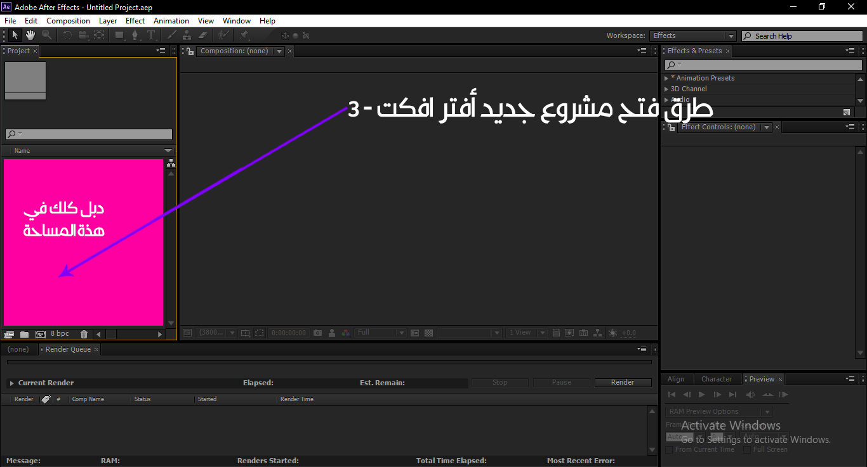This screenshot has height=467, width=867.
Task: Open RAM Preview Options dropdown
Action: tap(719, 412)
